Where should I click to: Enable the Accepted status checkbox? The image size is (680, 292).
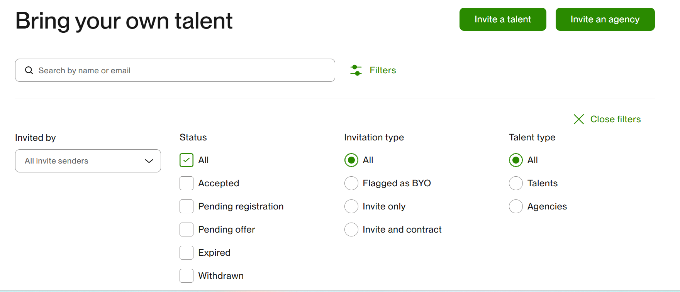(x=186, y=183)
